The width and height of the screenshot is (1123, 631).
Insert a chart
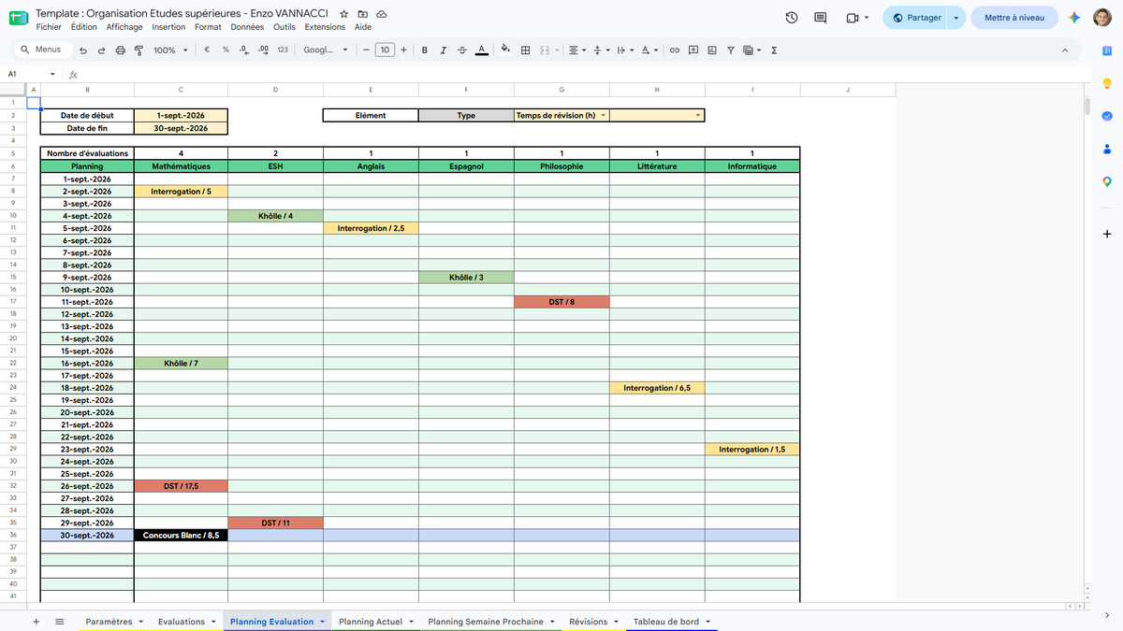[712, 50]
